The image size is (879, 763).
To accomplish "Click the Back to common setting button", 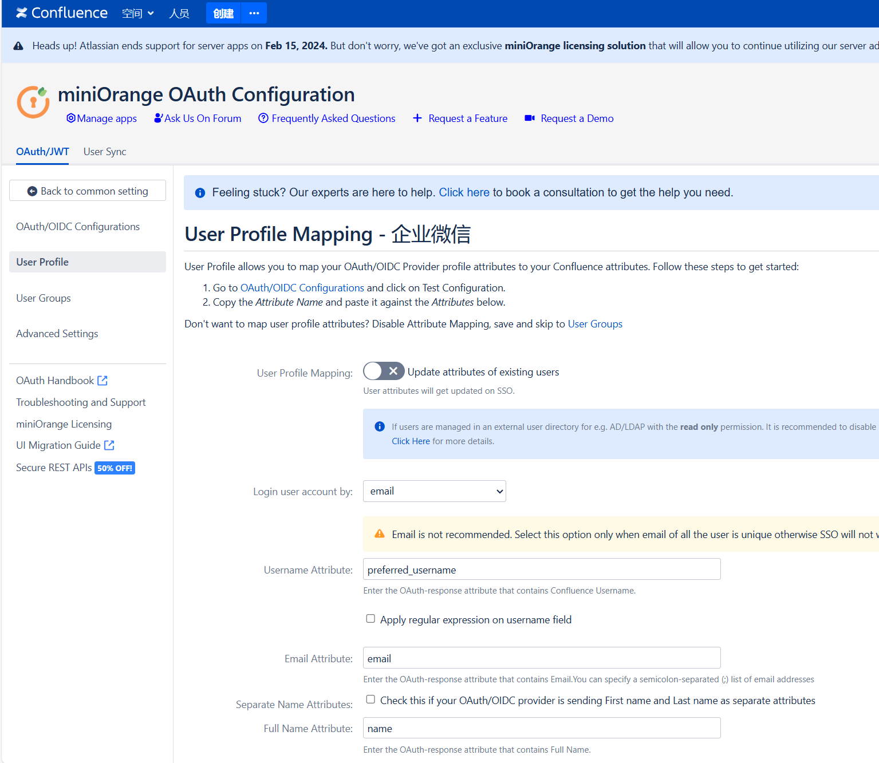I will tap(88, 191).
